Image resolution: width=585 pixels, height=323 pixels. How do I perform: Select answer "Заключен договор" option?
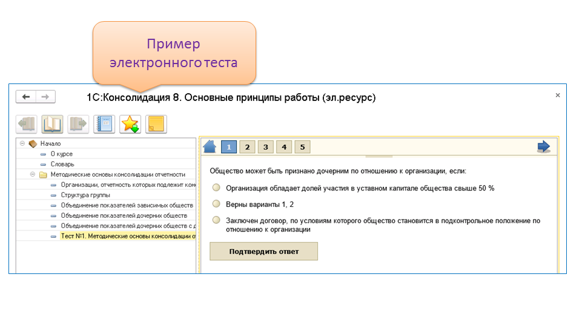coord(216,221)
